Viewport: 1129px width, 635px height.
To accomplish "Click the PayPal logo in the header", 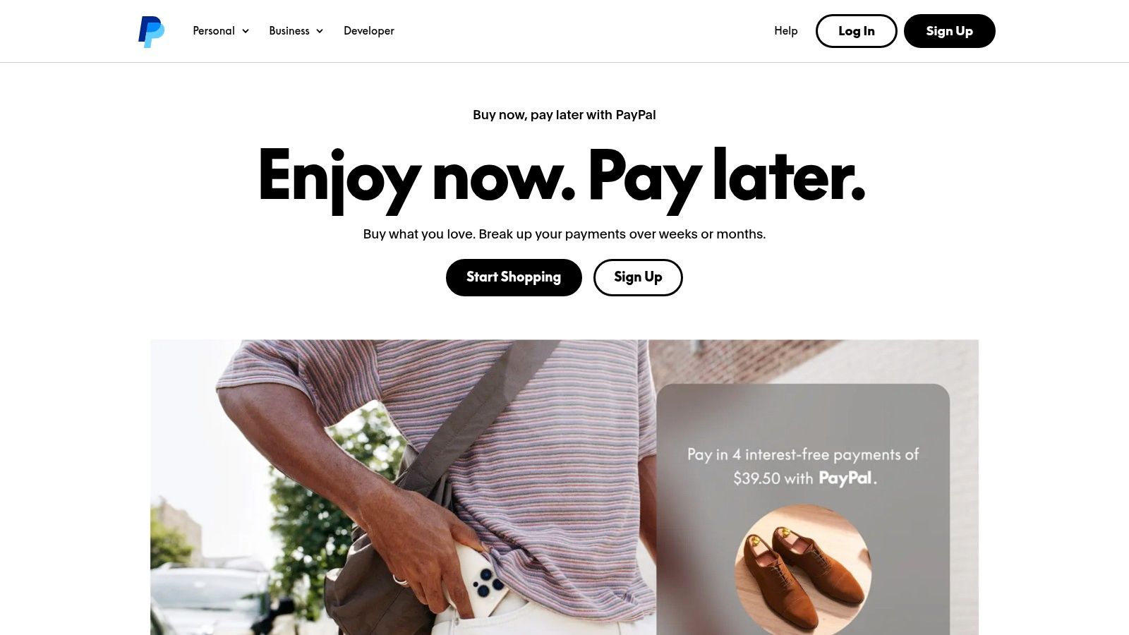I will point(151,31).
